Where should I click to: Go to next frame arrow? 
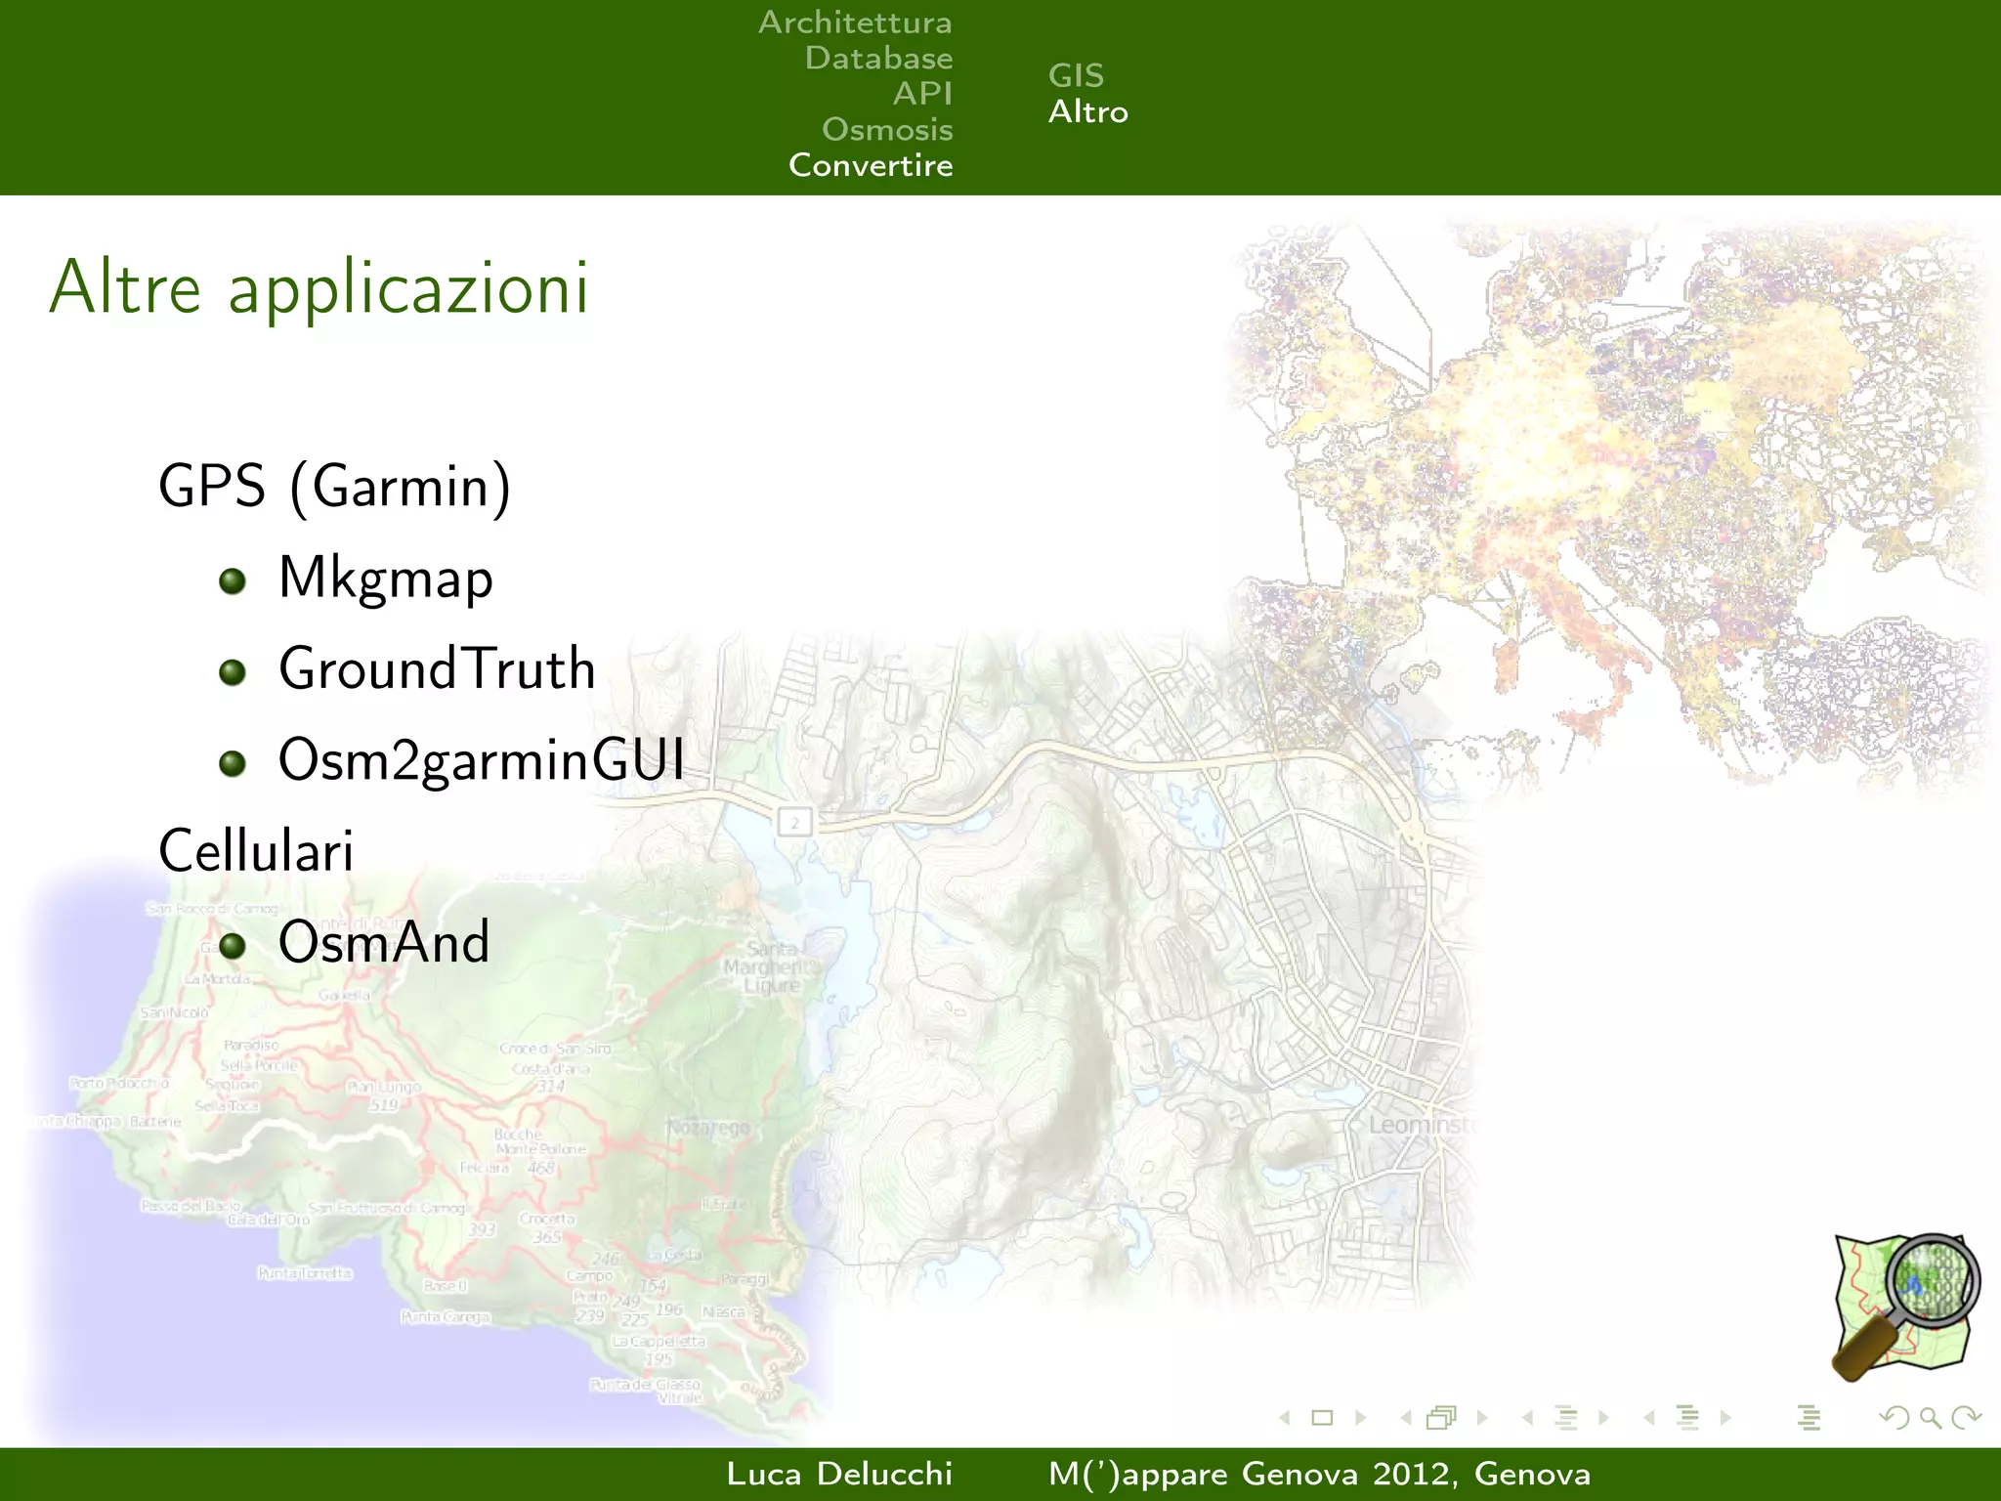1482,1418
